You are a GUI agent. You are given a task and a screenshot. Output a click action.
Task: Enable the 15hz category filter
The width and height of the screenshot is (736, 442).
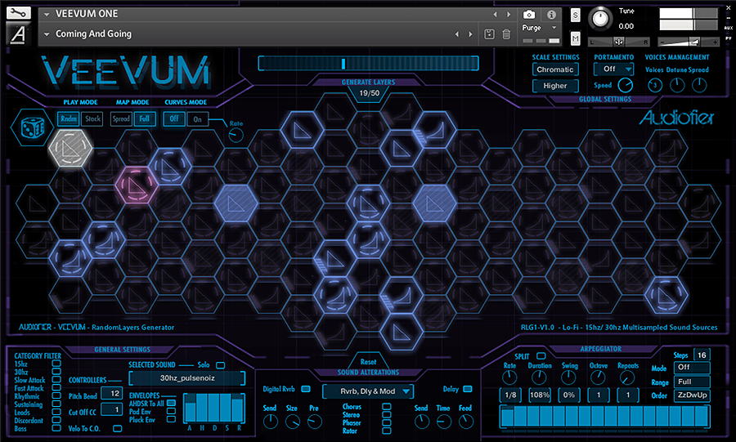(56, 364)
